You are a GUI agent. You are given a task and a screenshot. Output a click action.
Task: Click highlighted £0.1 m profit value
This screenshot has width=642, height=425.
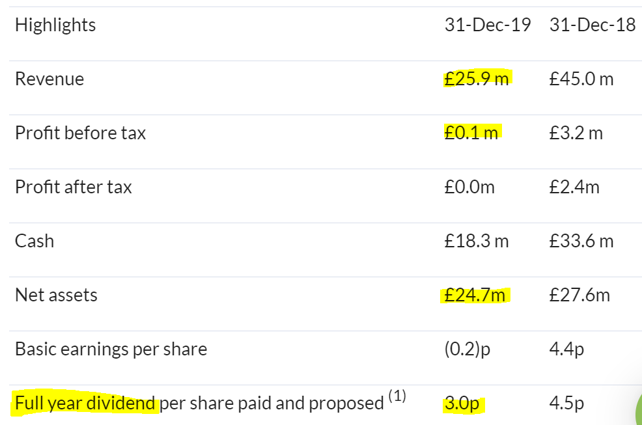coord(471,133)
